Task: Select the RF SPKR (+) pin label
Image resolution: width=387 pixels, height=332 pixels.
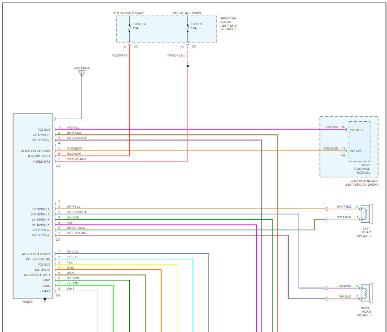Action: [x=41, y=225]
